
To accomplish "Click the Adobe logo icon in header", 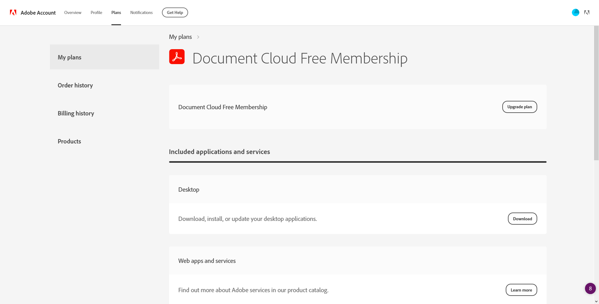I will [x=13, y=12].
